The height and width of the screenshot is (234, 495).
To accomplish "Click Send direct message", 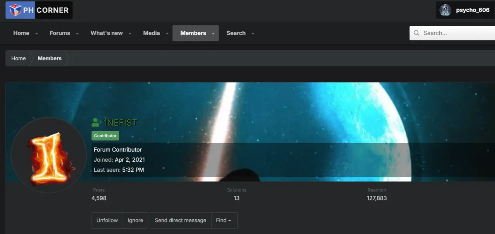I will tap(181, 220).
